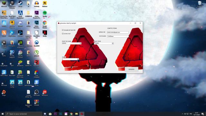The height and width of the screenshot is (116, 206).
Task: Click the mot de passe input field
Action: 118,36
